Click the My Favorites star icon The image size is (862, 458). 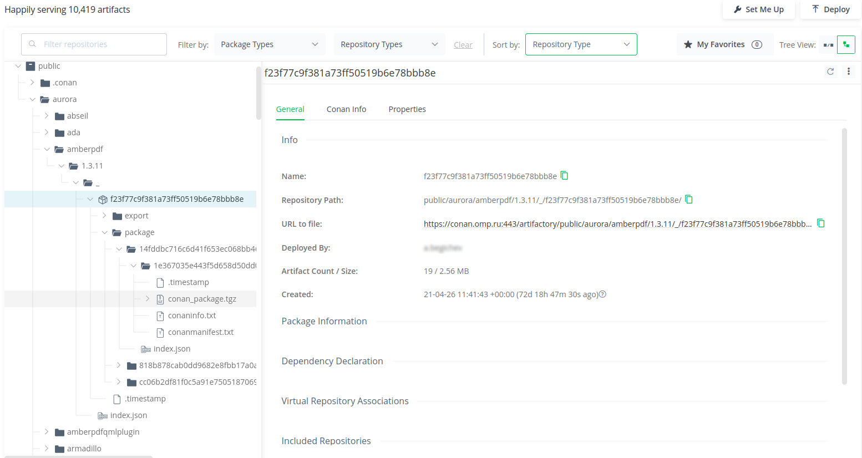coord(688,44)
